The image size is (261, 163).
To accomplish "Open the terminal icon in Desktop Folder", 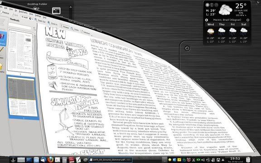I will click(56, 11).
